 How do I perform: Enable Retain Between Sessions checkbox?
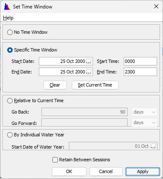(55, 160)
